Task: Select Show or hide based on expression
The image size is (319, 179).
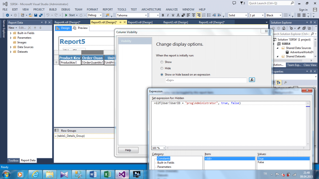Action: coord(162,75)
